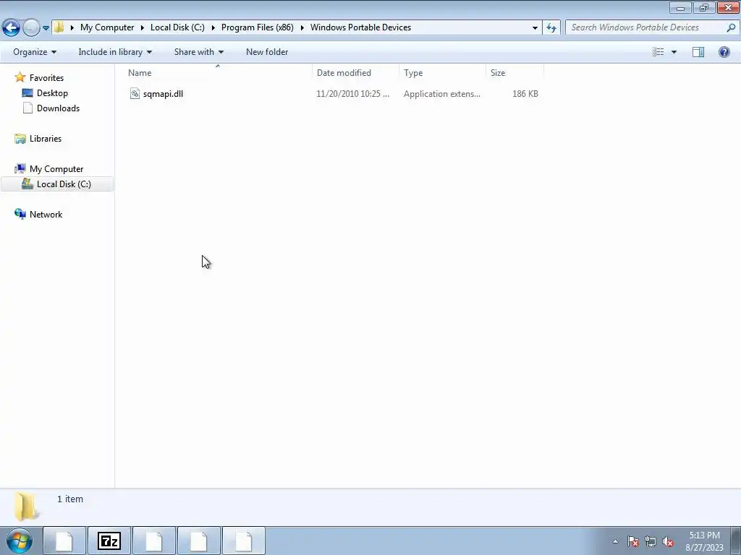
Task: Open the Action Center flag icon
Action: (x=632, y=541)
